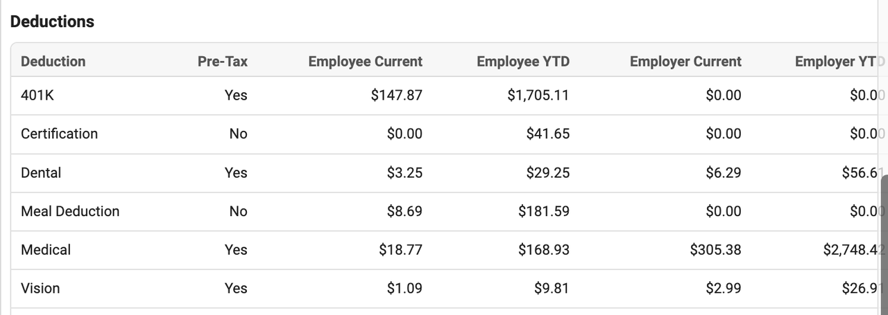Select the Medical deduction row

(449, 251)
